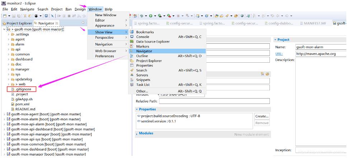This screenshot has height=158, width=347.
Task: Choose Navigator in Show View submenu
Action: (168, 51)
